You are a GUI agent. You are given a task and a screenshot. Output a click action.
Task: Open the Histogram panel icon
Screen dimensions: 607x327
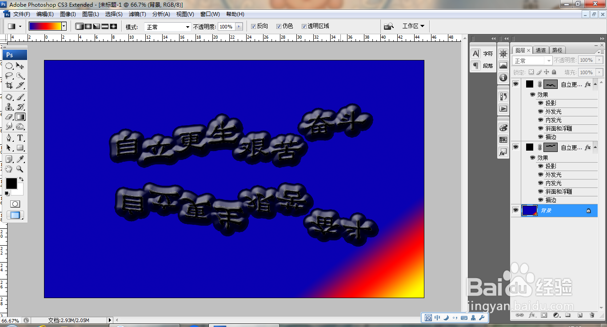503,65
